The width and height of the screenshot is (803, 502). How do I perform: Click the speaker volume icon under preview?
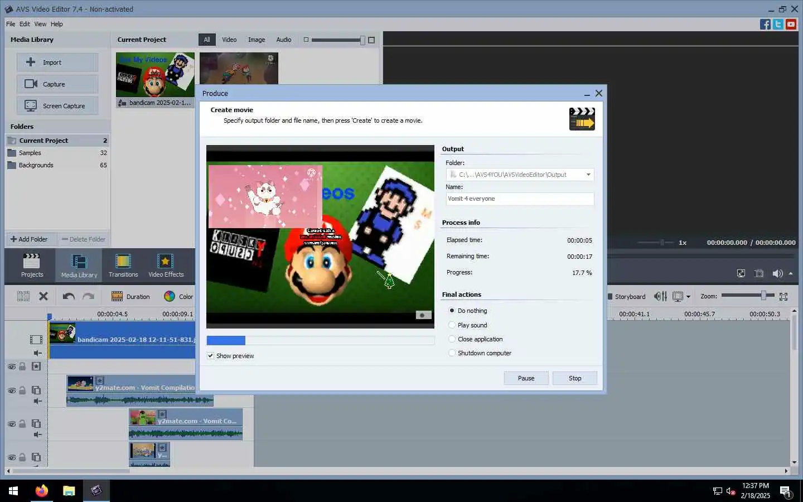click(777, 273)
